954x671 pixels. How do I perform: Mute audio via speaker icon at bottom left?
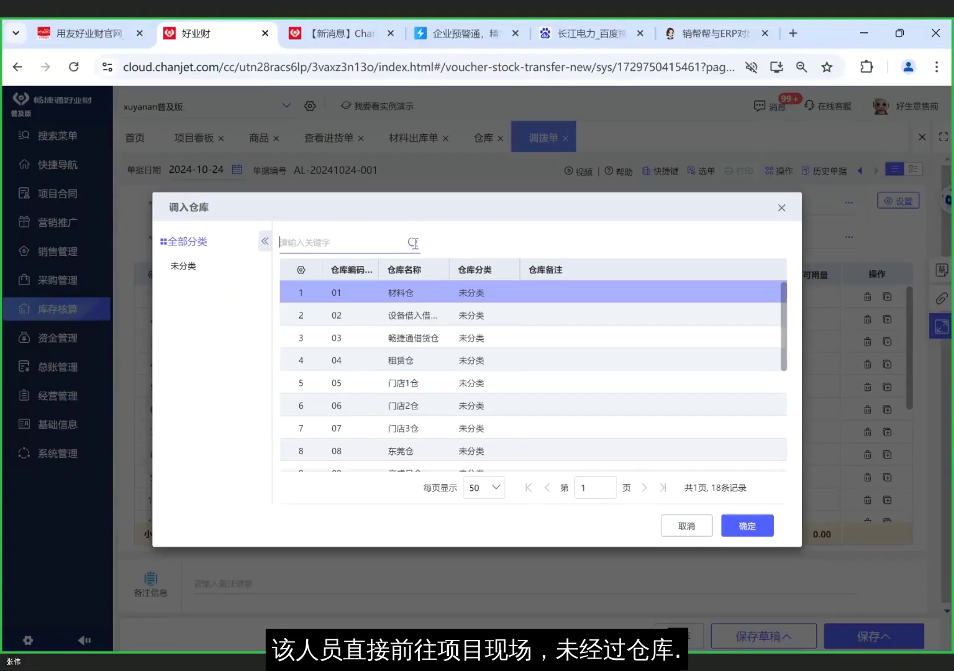pos(84,640)
